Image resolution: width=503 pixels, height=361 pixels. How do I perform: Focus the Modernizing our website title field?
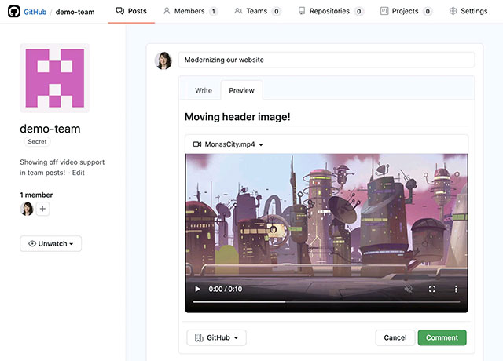tap(327, 60)
